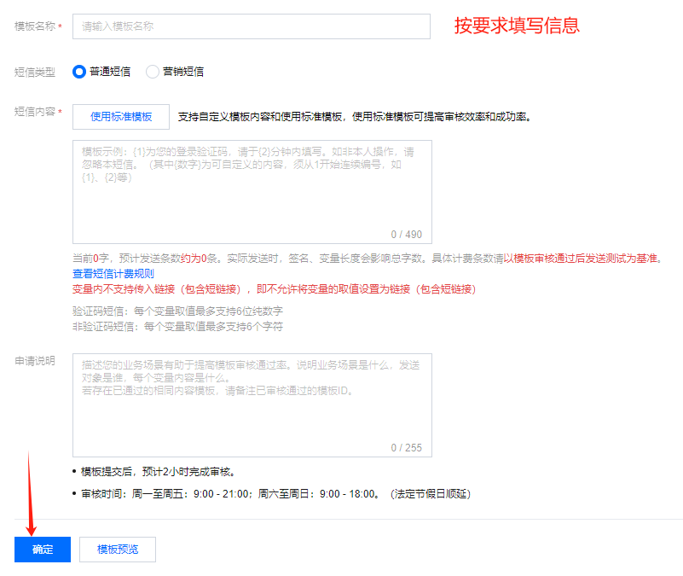This screenshot has width=683, height=576.
Task: Click the 短信内容 field label
Action: (36, 112)
